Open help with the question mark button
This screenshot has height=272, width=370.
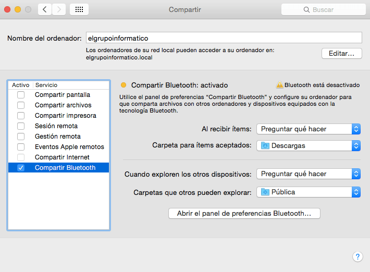pyautogui.click(x=357, y=256)
